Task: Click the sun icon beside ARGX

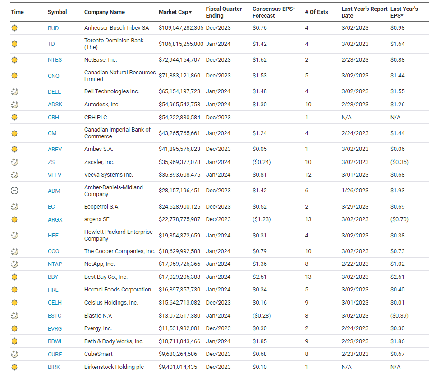Action: (x=14, y=219)
